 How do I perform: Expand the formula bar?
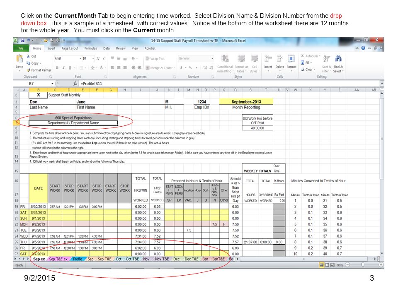(382, 83)
